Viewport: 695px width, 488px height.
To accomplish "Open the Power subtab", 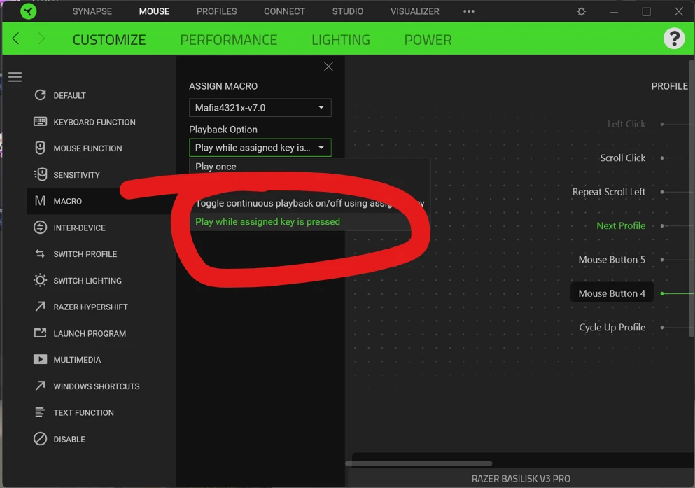I will tap(428, 40).
